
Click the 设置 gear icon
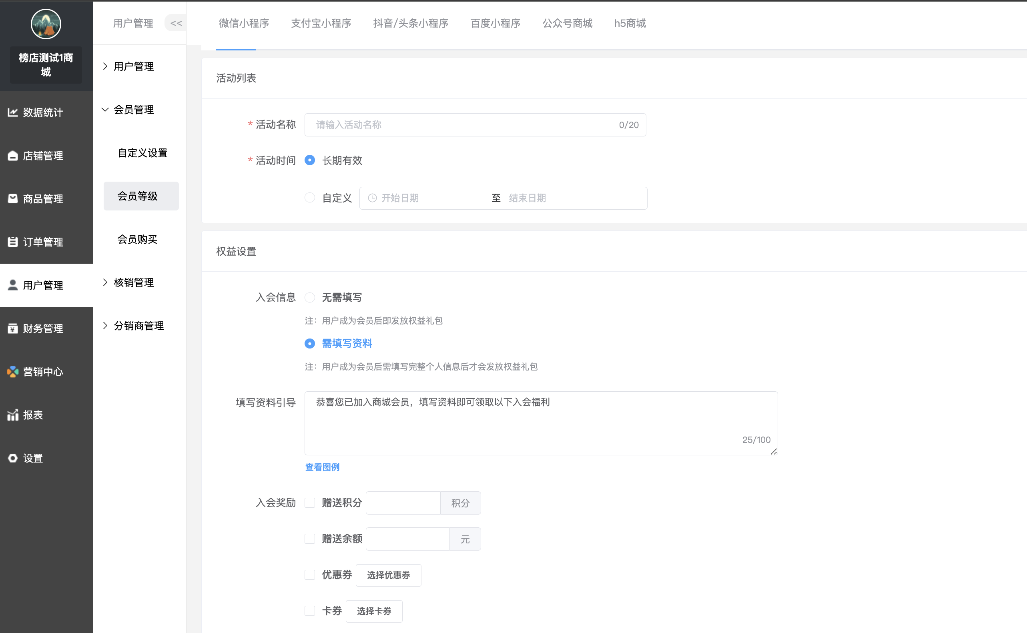[x=13, y=458]
